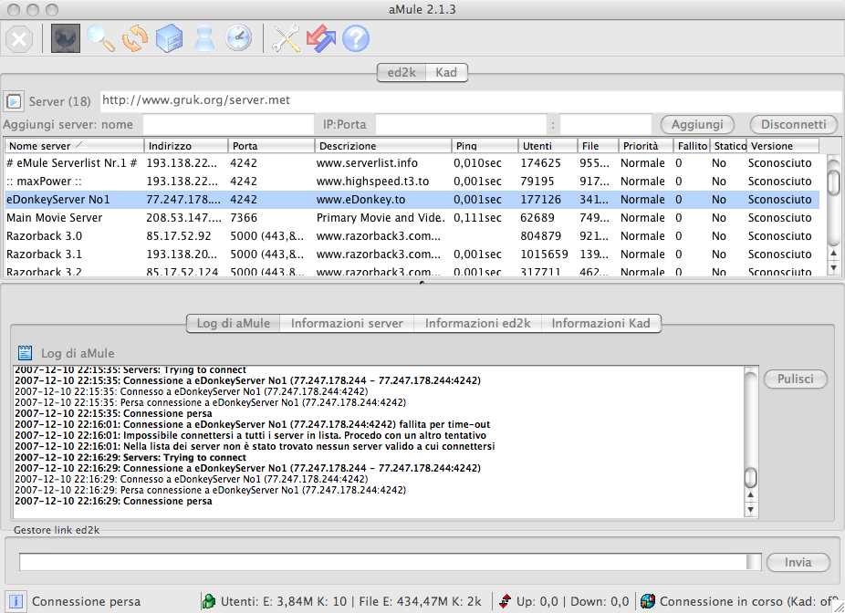Open the Transfers arrows toolbar icon
This screenshot has height=613, width=845.
(135, 39)
